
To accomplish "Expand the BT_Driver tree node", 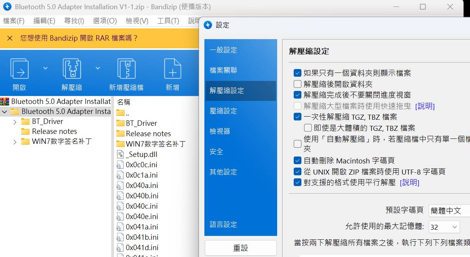I will coord(15,122).
